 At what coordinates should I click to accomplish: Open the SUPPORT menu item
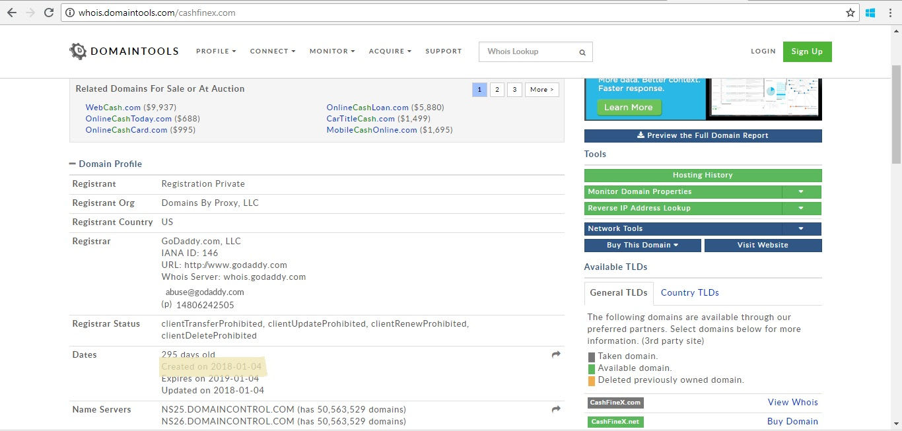[444, 51]
